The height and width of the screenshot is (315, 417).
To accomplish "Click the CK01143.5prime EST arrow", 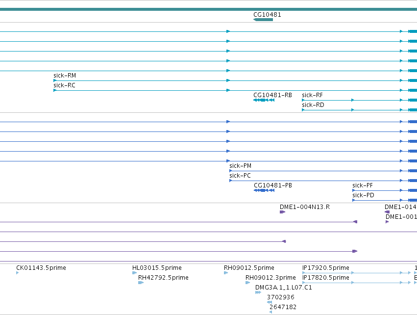I will point(18,273).
